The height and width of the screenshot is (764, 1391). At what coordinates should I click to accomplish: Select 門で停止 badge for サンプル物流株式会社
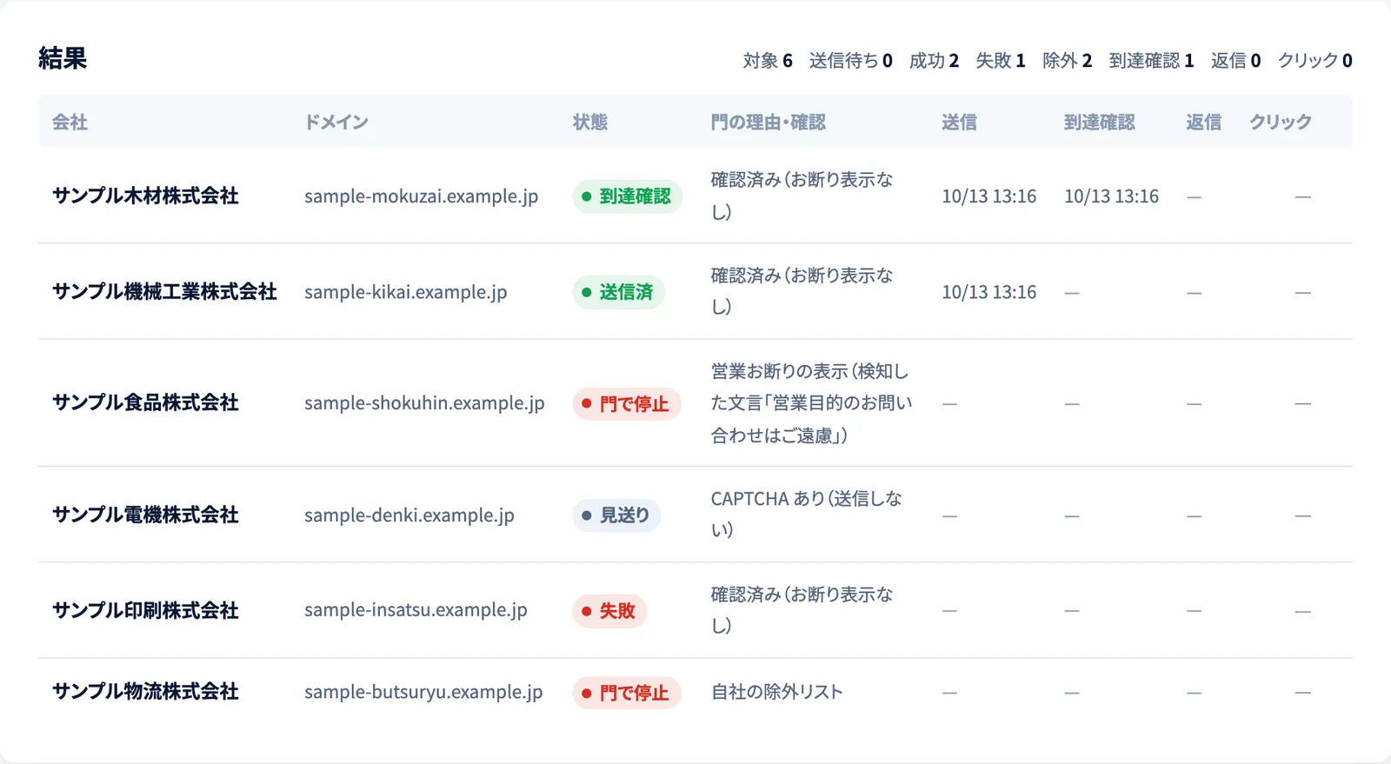[626, 693]
